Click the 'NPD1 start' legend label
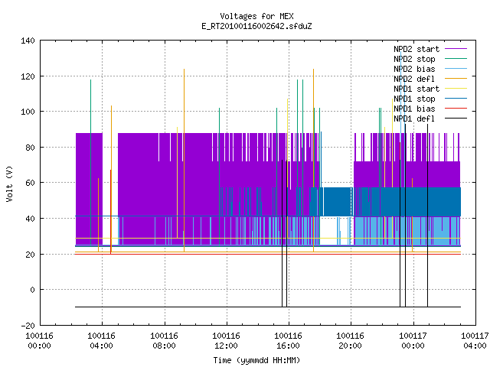The image size is (490, 367). pos(416,89)
